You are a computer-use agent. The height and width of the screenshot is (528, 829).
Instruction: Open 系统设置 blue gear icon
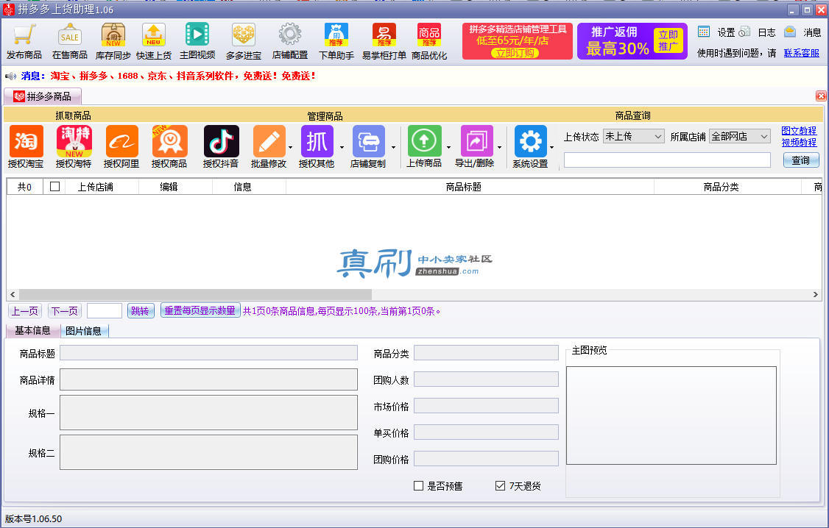pos(530,141)
